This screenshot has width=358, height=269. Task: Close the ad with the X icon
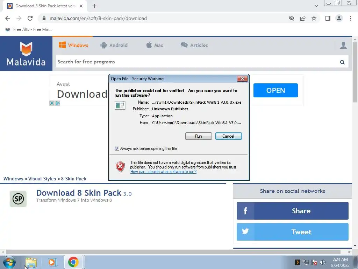pos(52,103)
